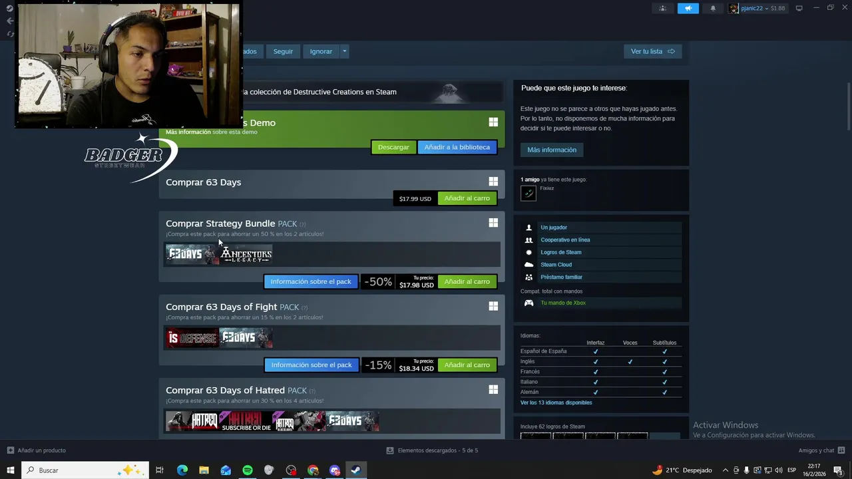Add 63 Days $17.99 to cart
The image size is (852, 479).
click(x=467, y=198)
